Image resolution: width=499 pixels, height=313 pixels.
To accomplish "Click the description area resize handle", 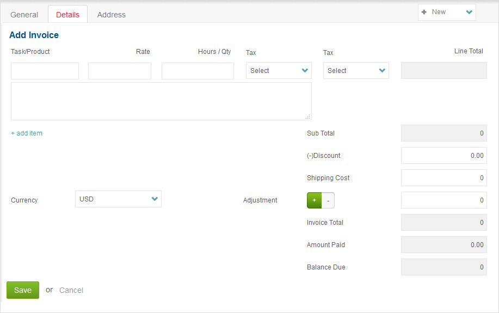I will (x=308, y=117).
